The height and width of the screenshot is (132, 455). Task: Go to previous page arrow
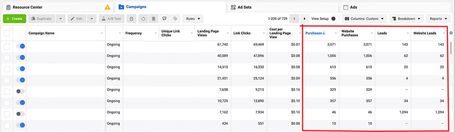coord(294,19)
